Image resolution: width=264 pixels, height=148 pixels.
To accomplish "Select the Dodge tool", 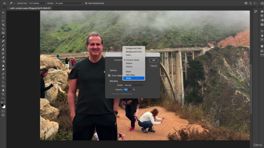I will (x=3, y=69).
